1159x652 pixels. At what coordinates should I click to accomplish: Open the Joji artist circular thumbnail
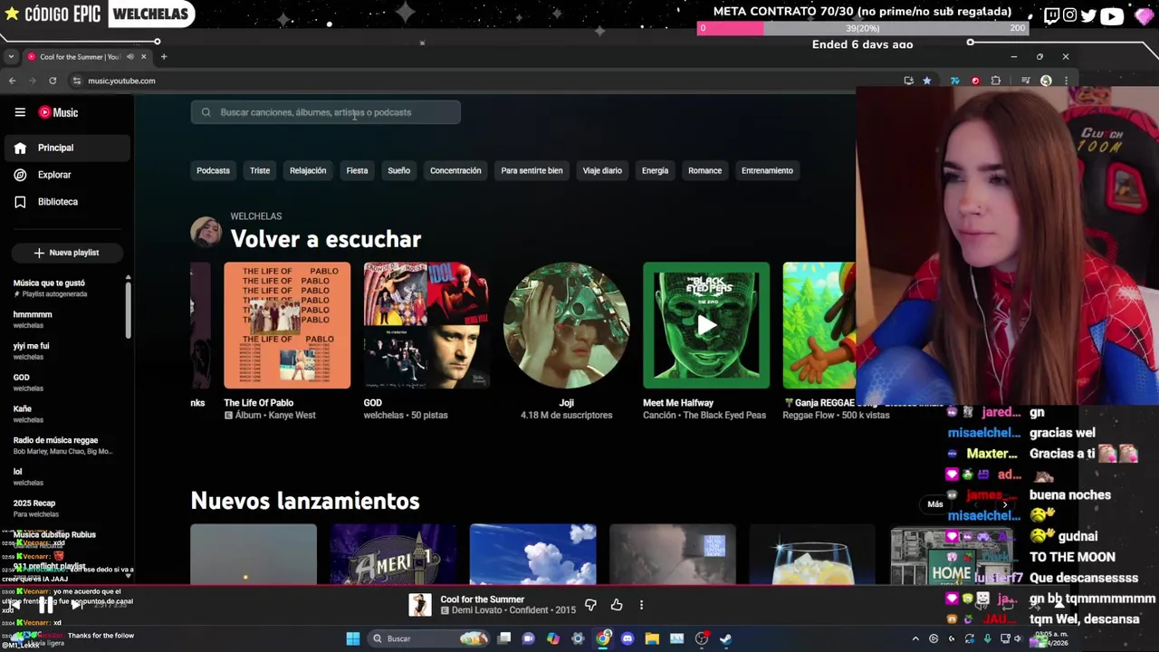(x=566, y=325)
